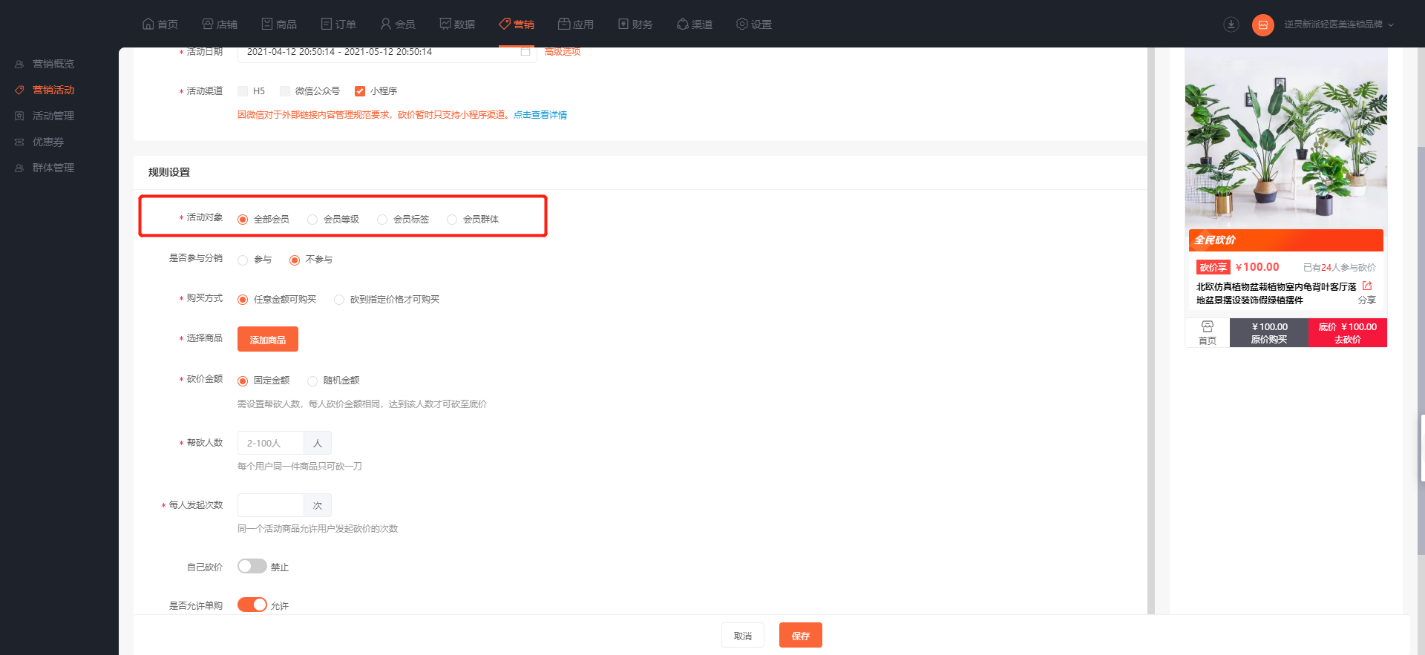Open the 营销 marketing menu
Image resolution: width=1425 pixels, height=655 pixels.
point(516,24)
